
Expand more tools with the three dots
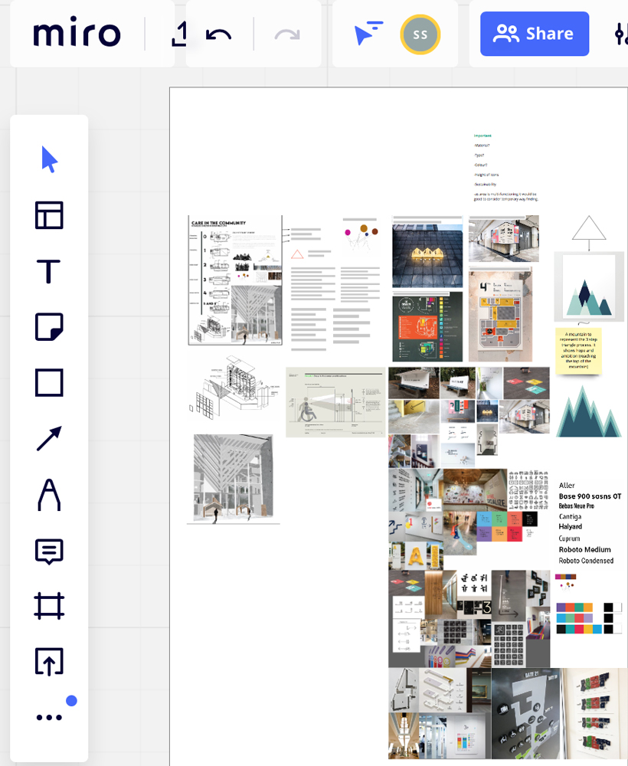tap(49, 717)
